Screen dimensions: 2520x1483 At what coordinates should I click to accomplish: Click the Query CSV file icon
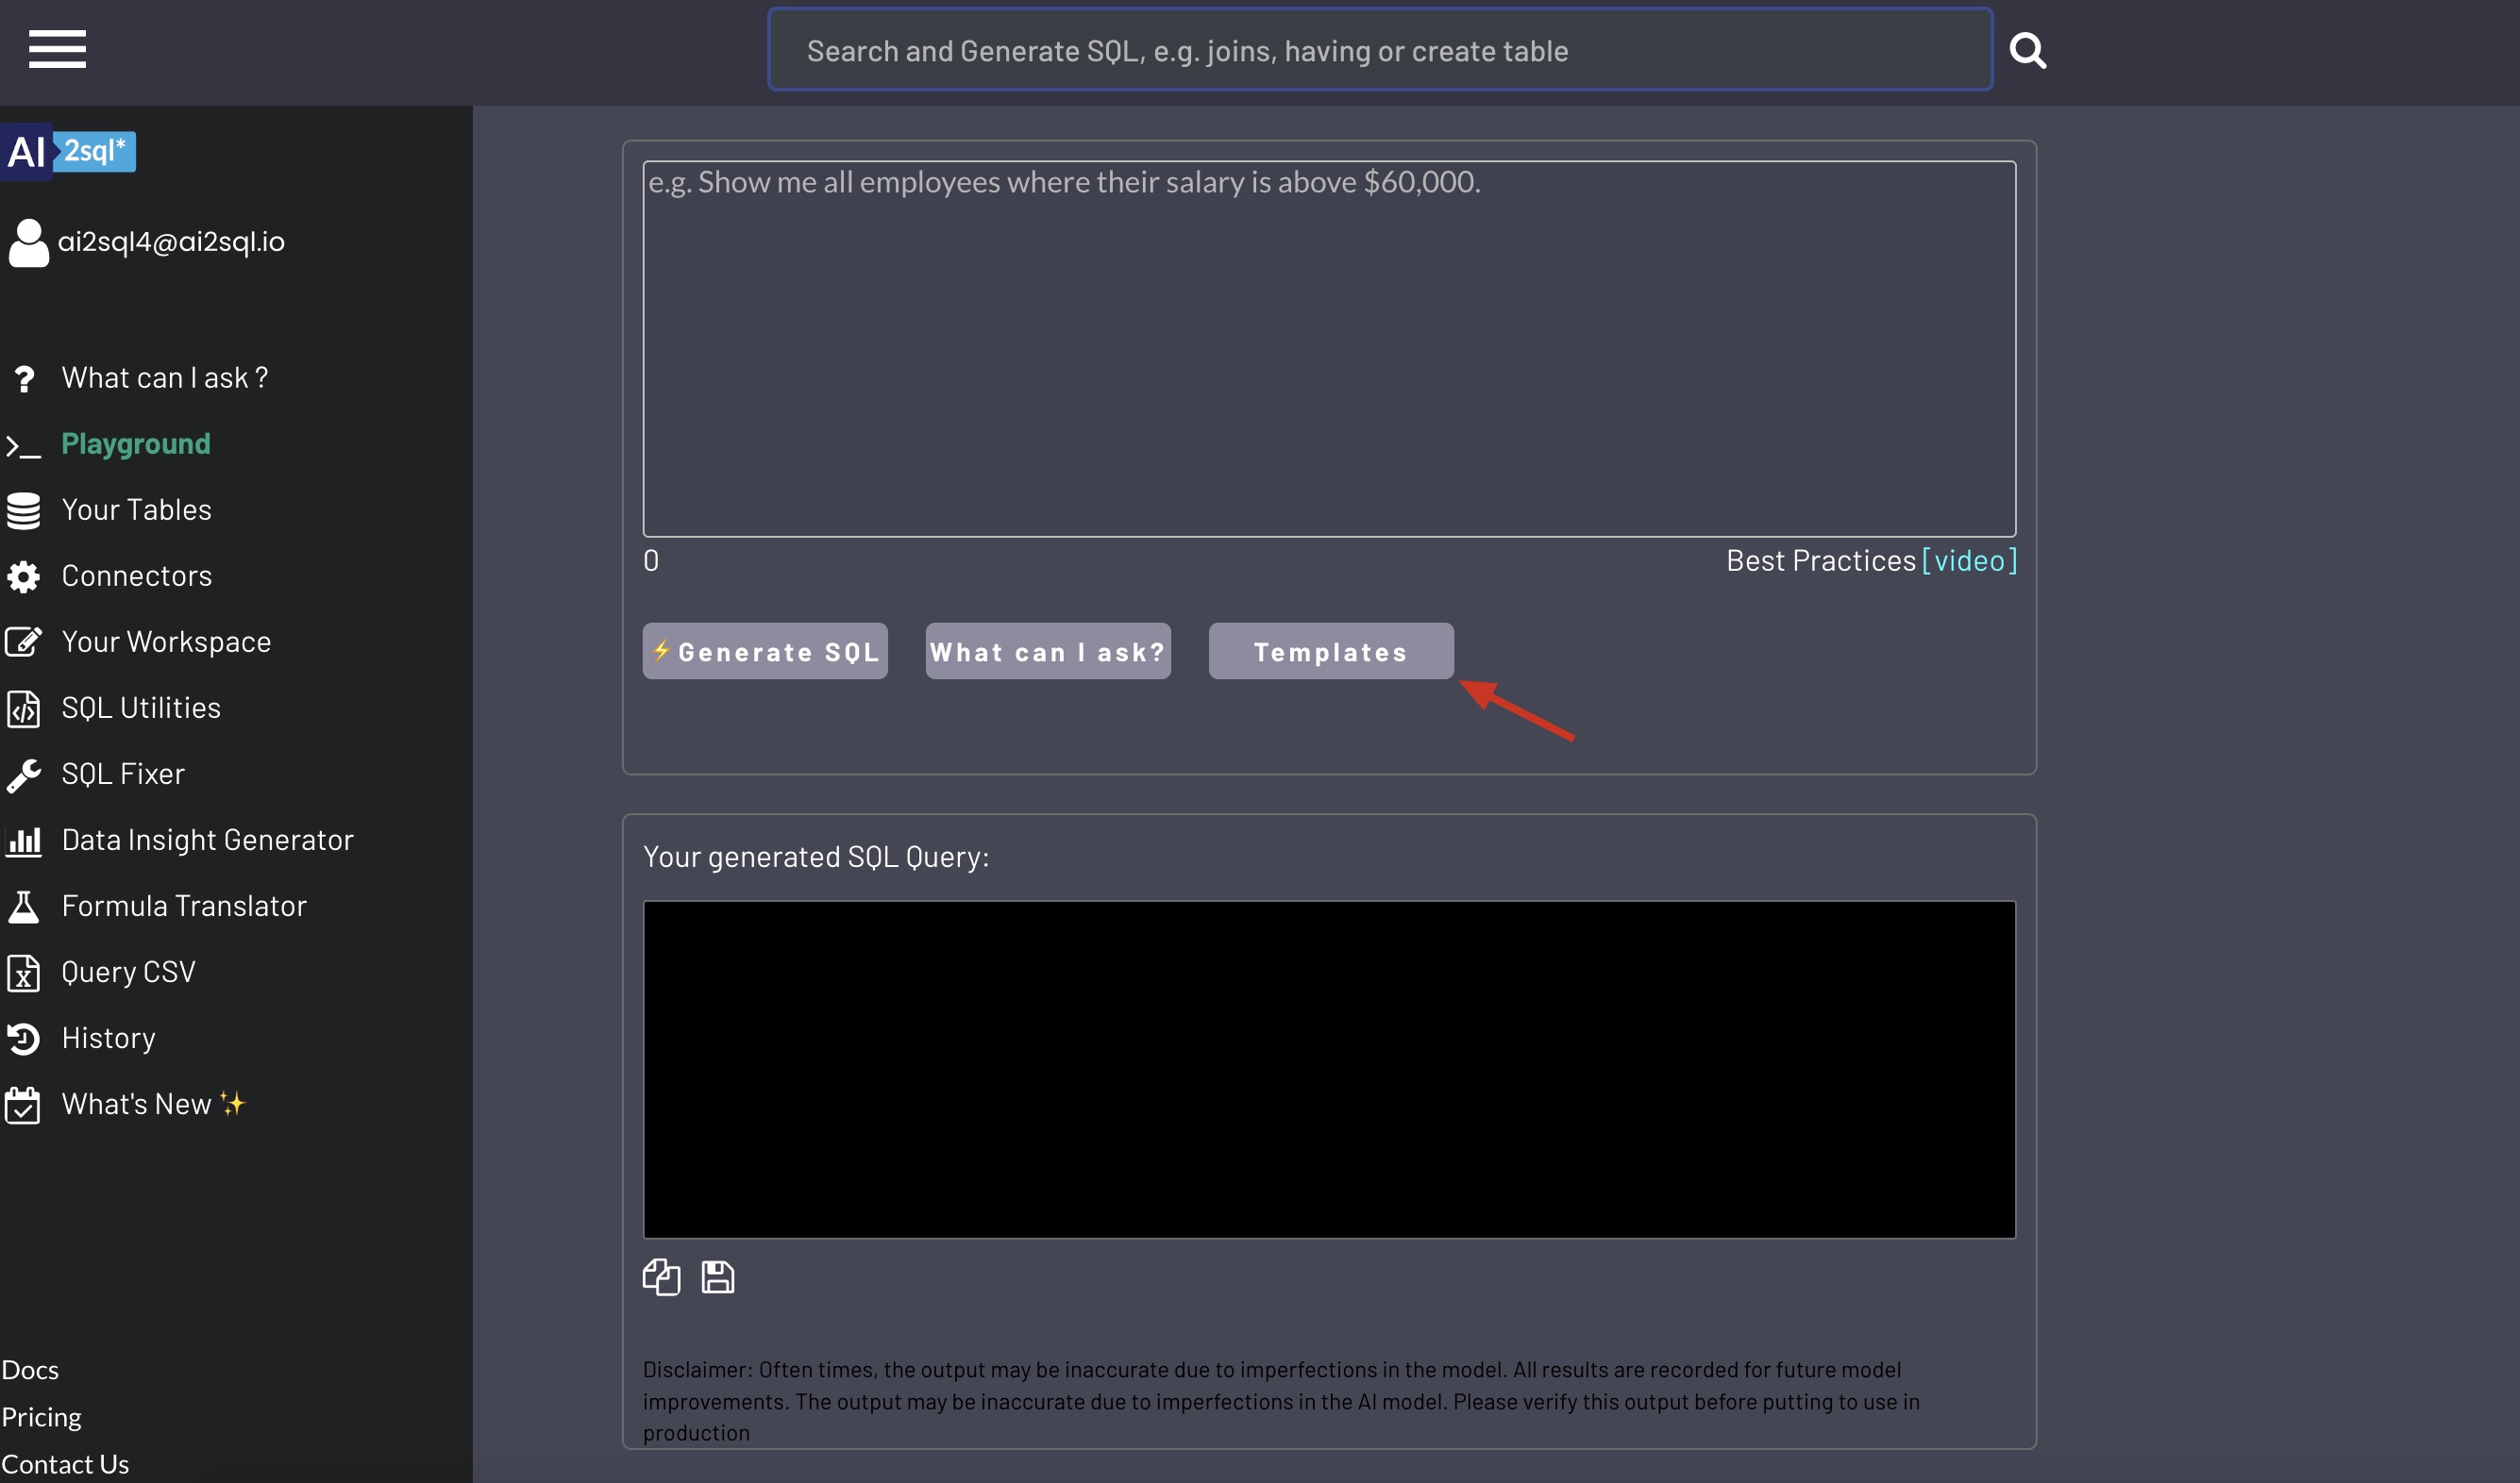coord(24,973)
